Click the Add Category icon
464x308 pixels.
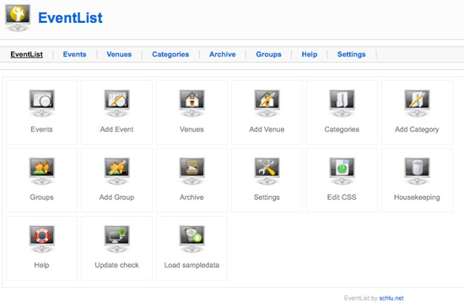[417, 103]
